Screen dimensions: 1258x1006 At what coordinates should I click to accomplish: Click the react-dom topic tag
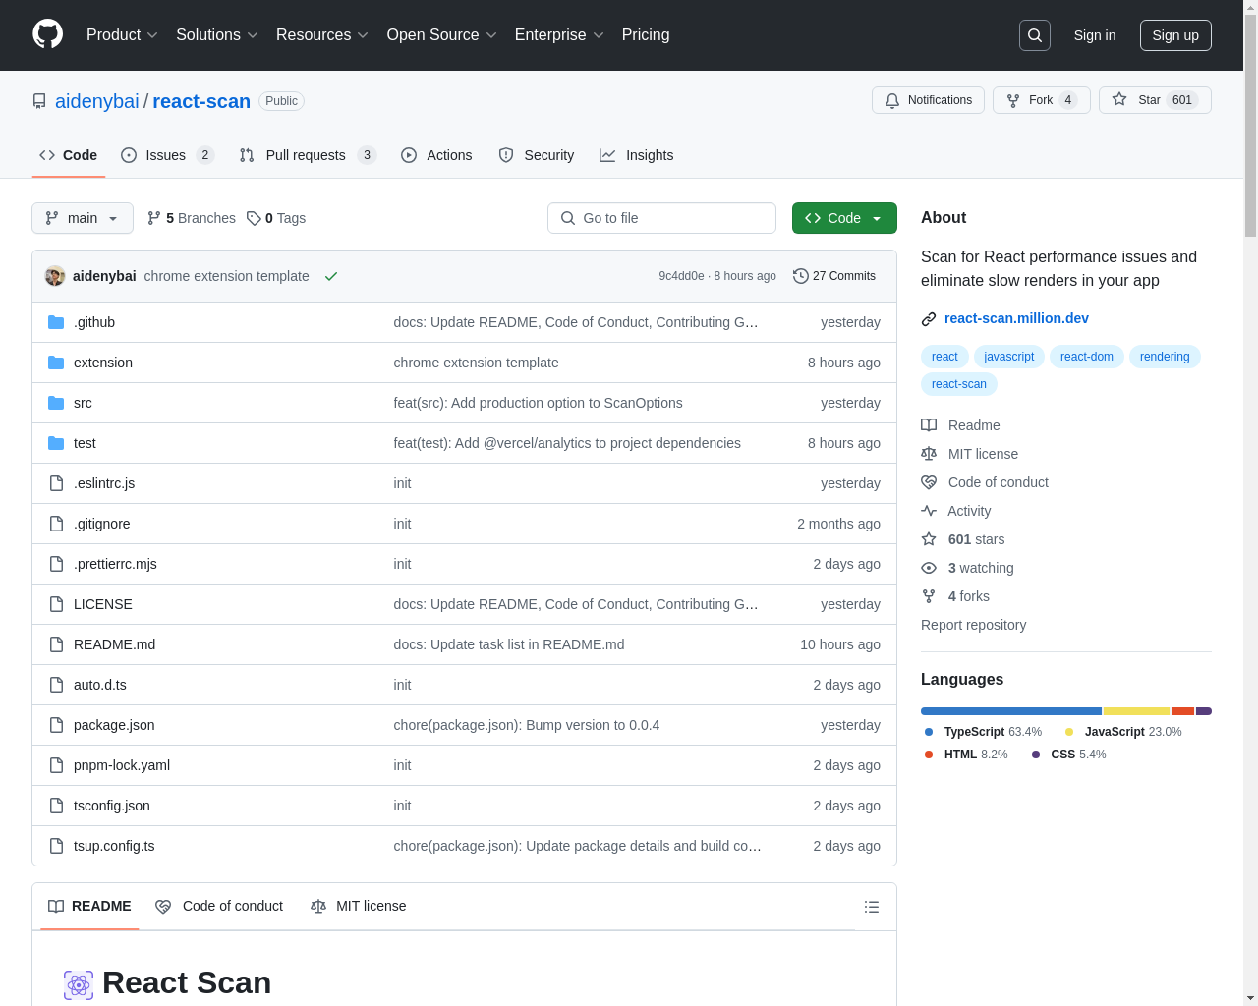[x=1087, y=357]
